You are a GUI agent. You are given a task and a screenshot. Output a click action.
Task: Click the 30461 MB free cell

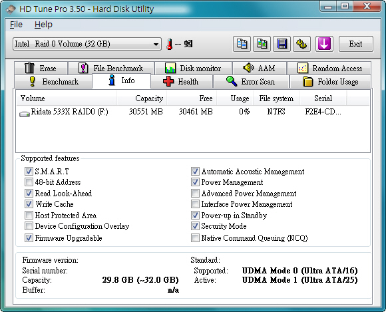196,112
